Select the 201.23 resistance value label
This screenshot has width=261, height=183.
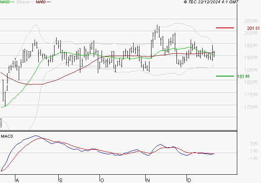(250, 28)
